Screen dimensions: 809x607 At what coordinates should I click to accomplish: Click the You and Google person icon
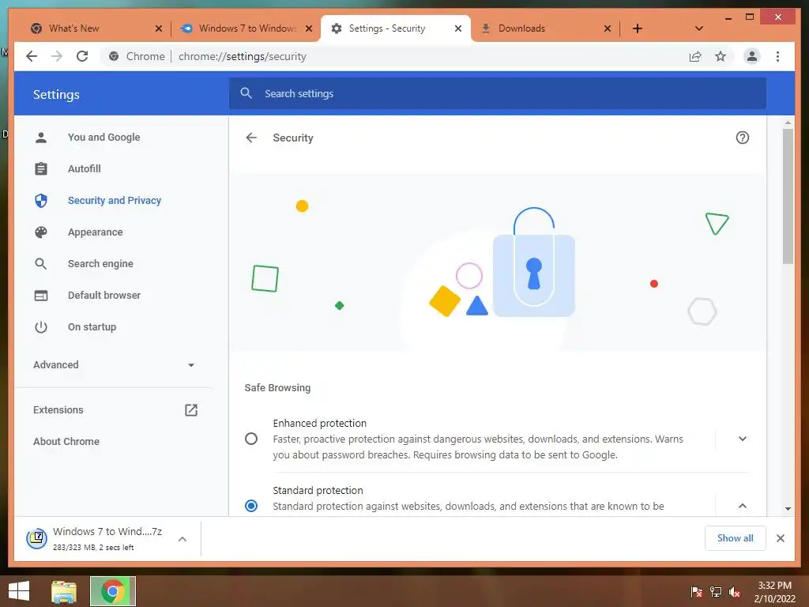[41, 138]
